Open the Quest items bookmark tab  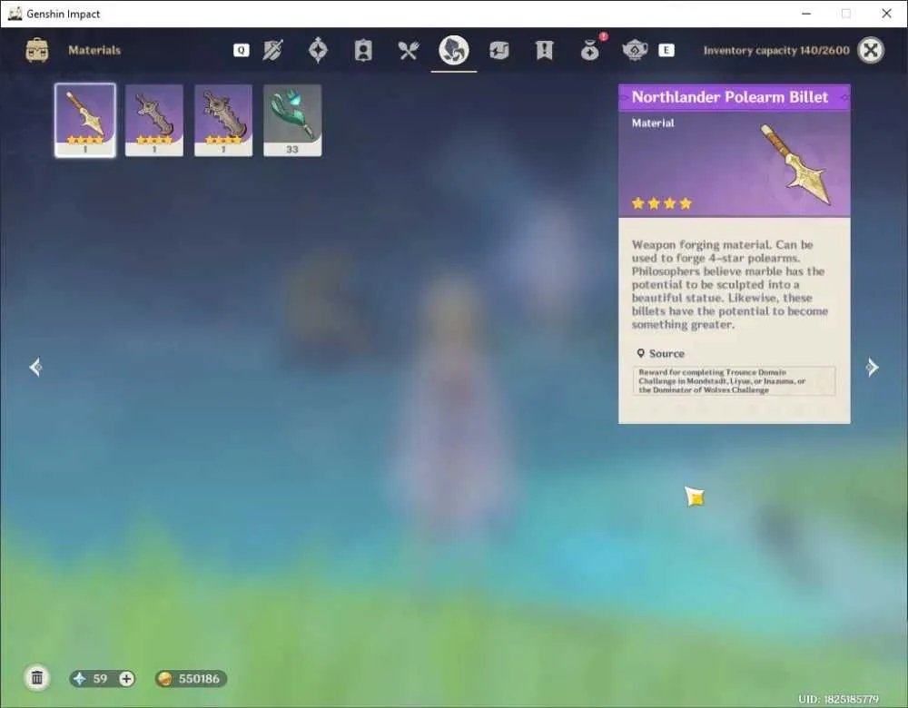(x=544, y=50)
